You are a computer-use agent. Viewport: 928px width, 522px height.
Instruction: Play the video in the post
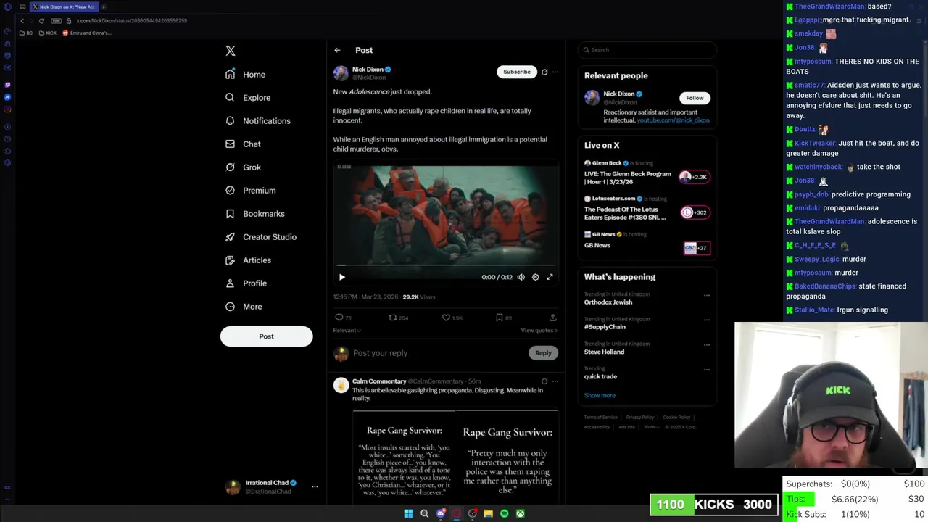(342, 277)
